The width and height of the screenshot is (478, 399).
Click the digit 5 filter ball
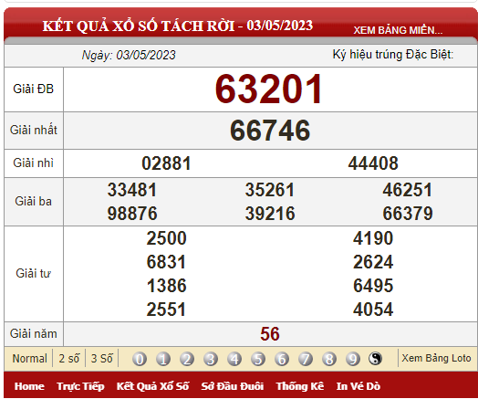coord(258,359)
